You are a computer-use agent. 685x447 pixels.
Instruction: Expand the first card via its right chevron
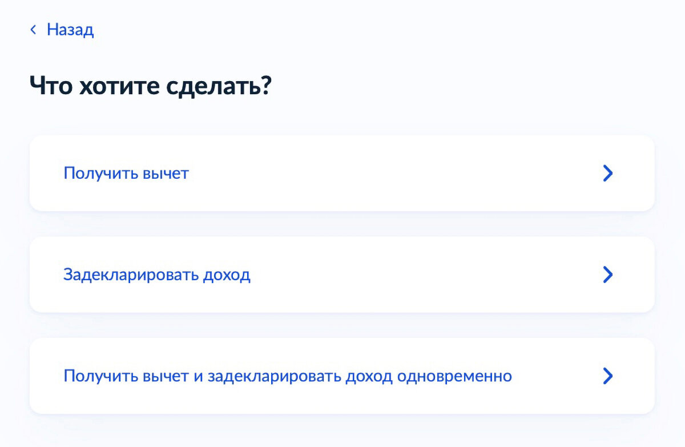[x=608, y=173]
